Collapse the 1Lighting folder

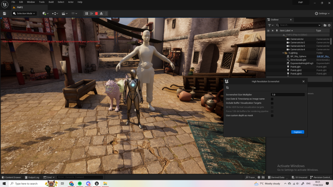point(283,53)
